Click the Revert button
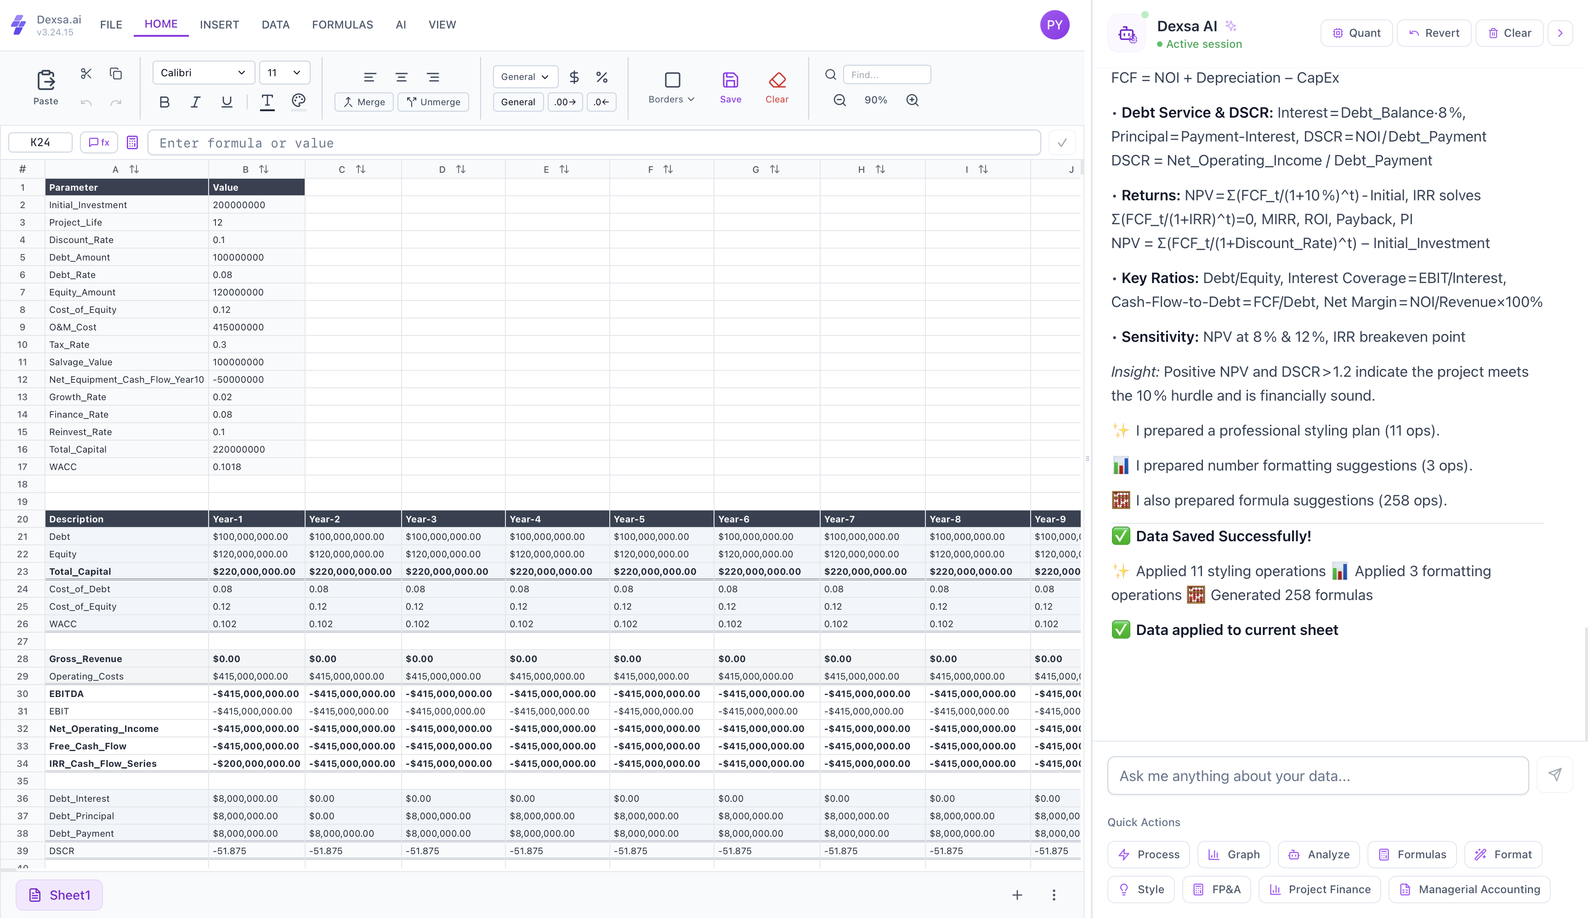The height and width of the screenshot is (918, 1588). click(x=1434, y=33)
